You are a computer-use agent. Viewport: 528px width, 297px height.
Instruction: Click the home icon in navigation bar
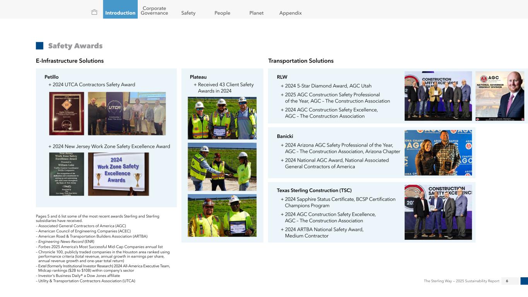click(x=94, y=12)
